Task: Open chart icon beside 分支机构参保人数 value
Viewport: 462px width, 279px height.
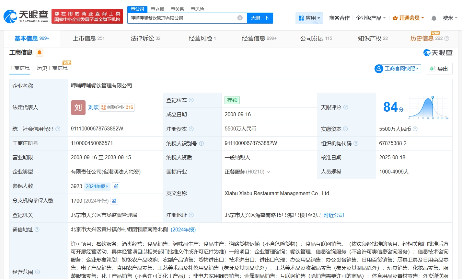Action: coord(114,201)
